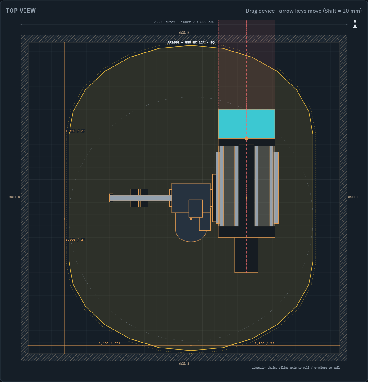Click the north compass arrow icon

click(x=355, y=27)
